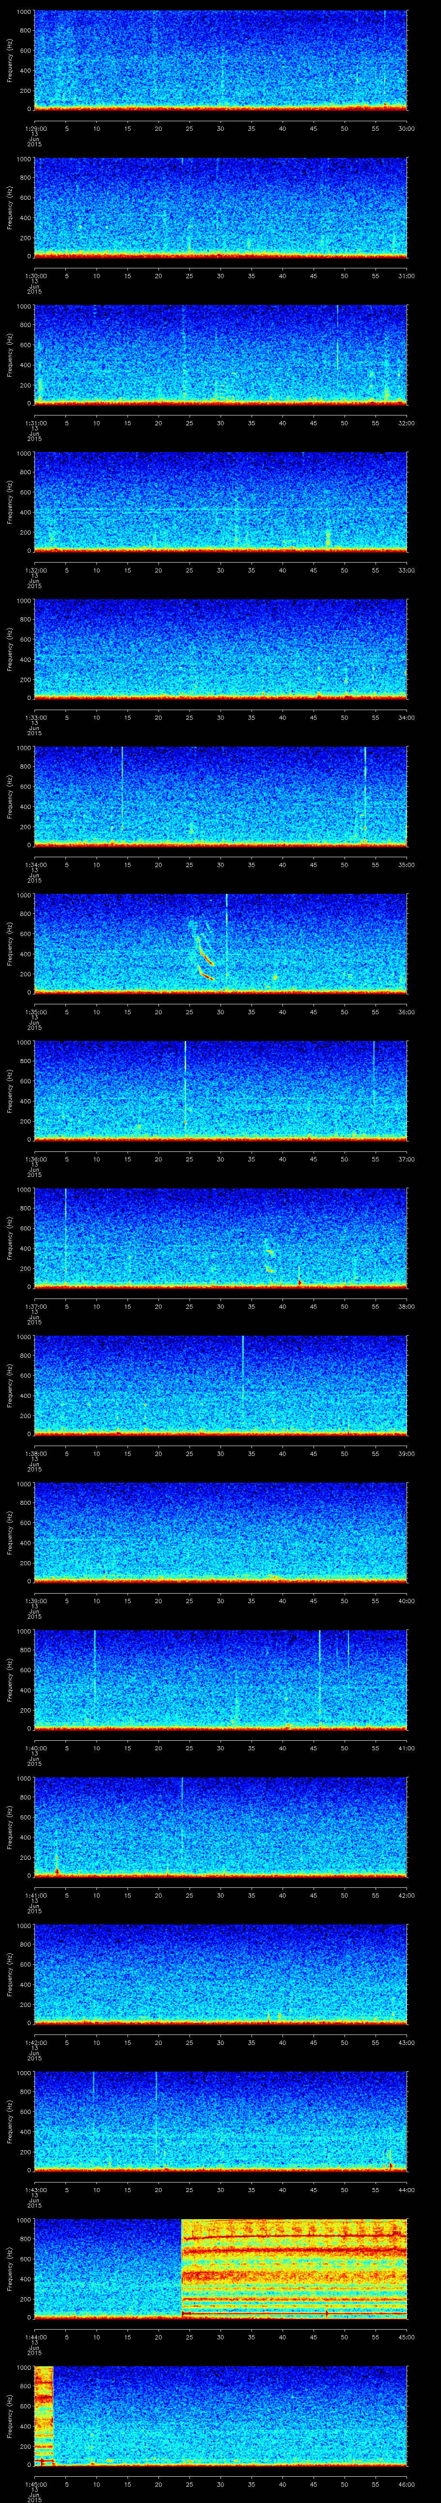This screenshot has height=2503, width=441.
Task: Click the vertical click line near 24 seconds in the 1:36:00 spectrogram
Action: click(185, 1086)
